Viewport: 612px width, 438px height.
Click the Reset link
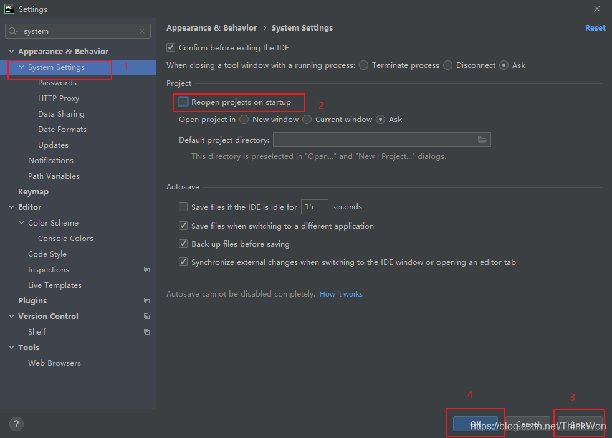pyautogui.click(x=595, y=28)
